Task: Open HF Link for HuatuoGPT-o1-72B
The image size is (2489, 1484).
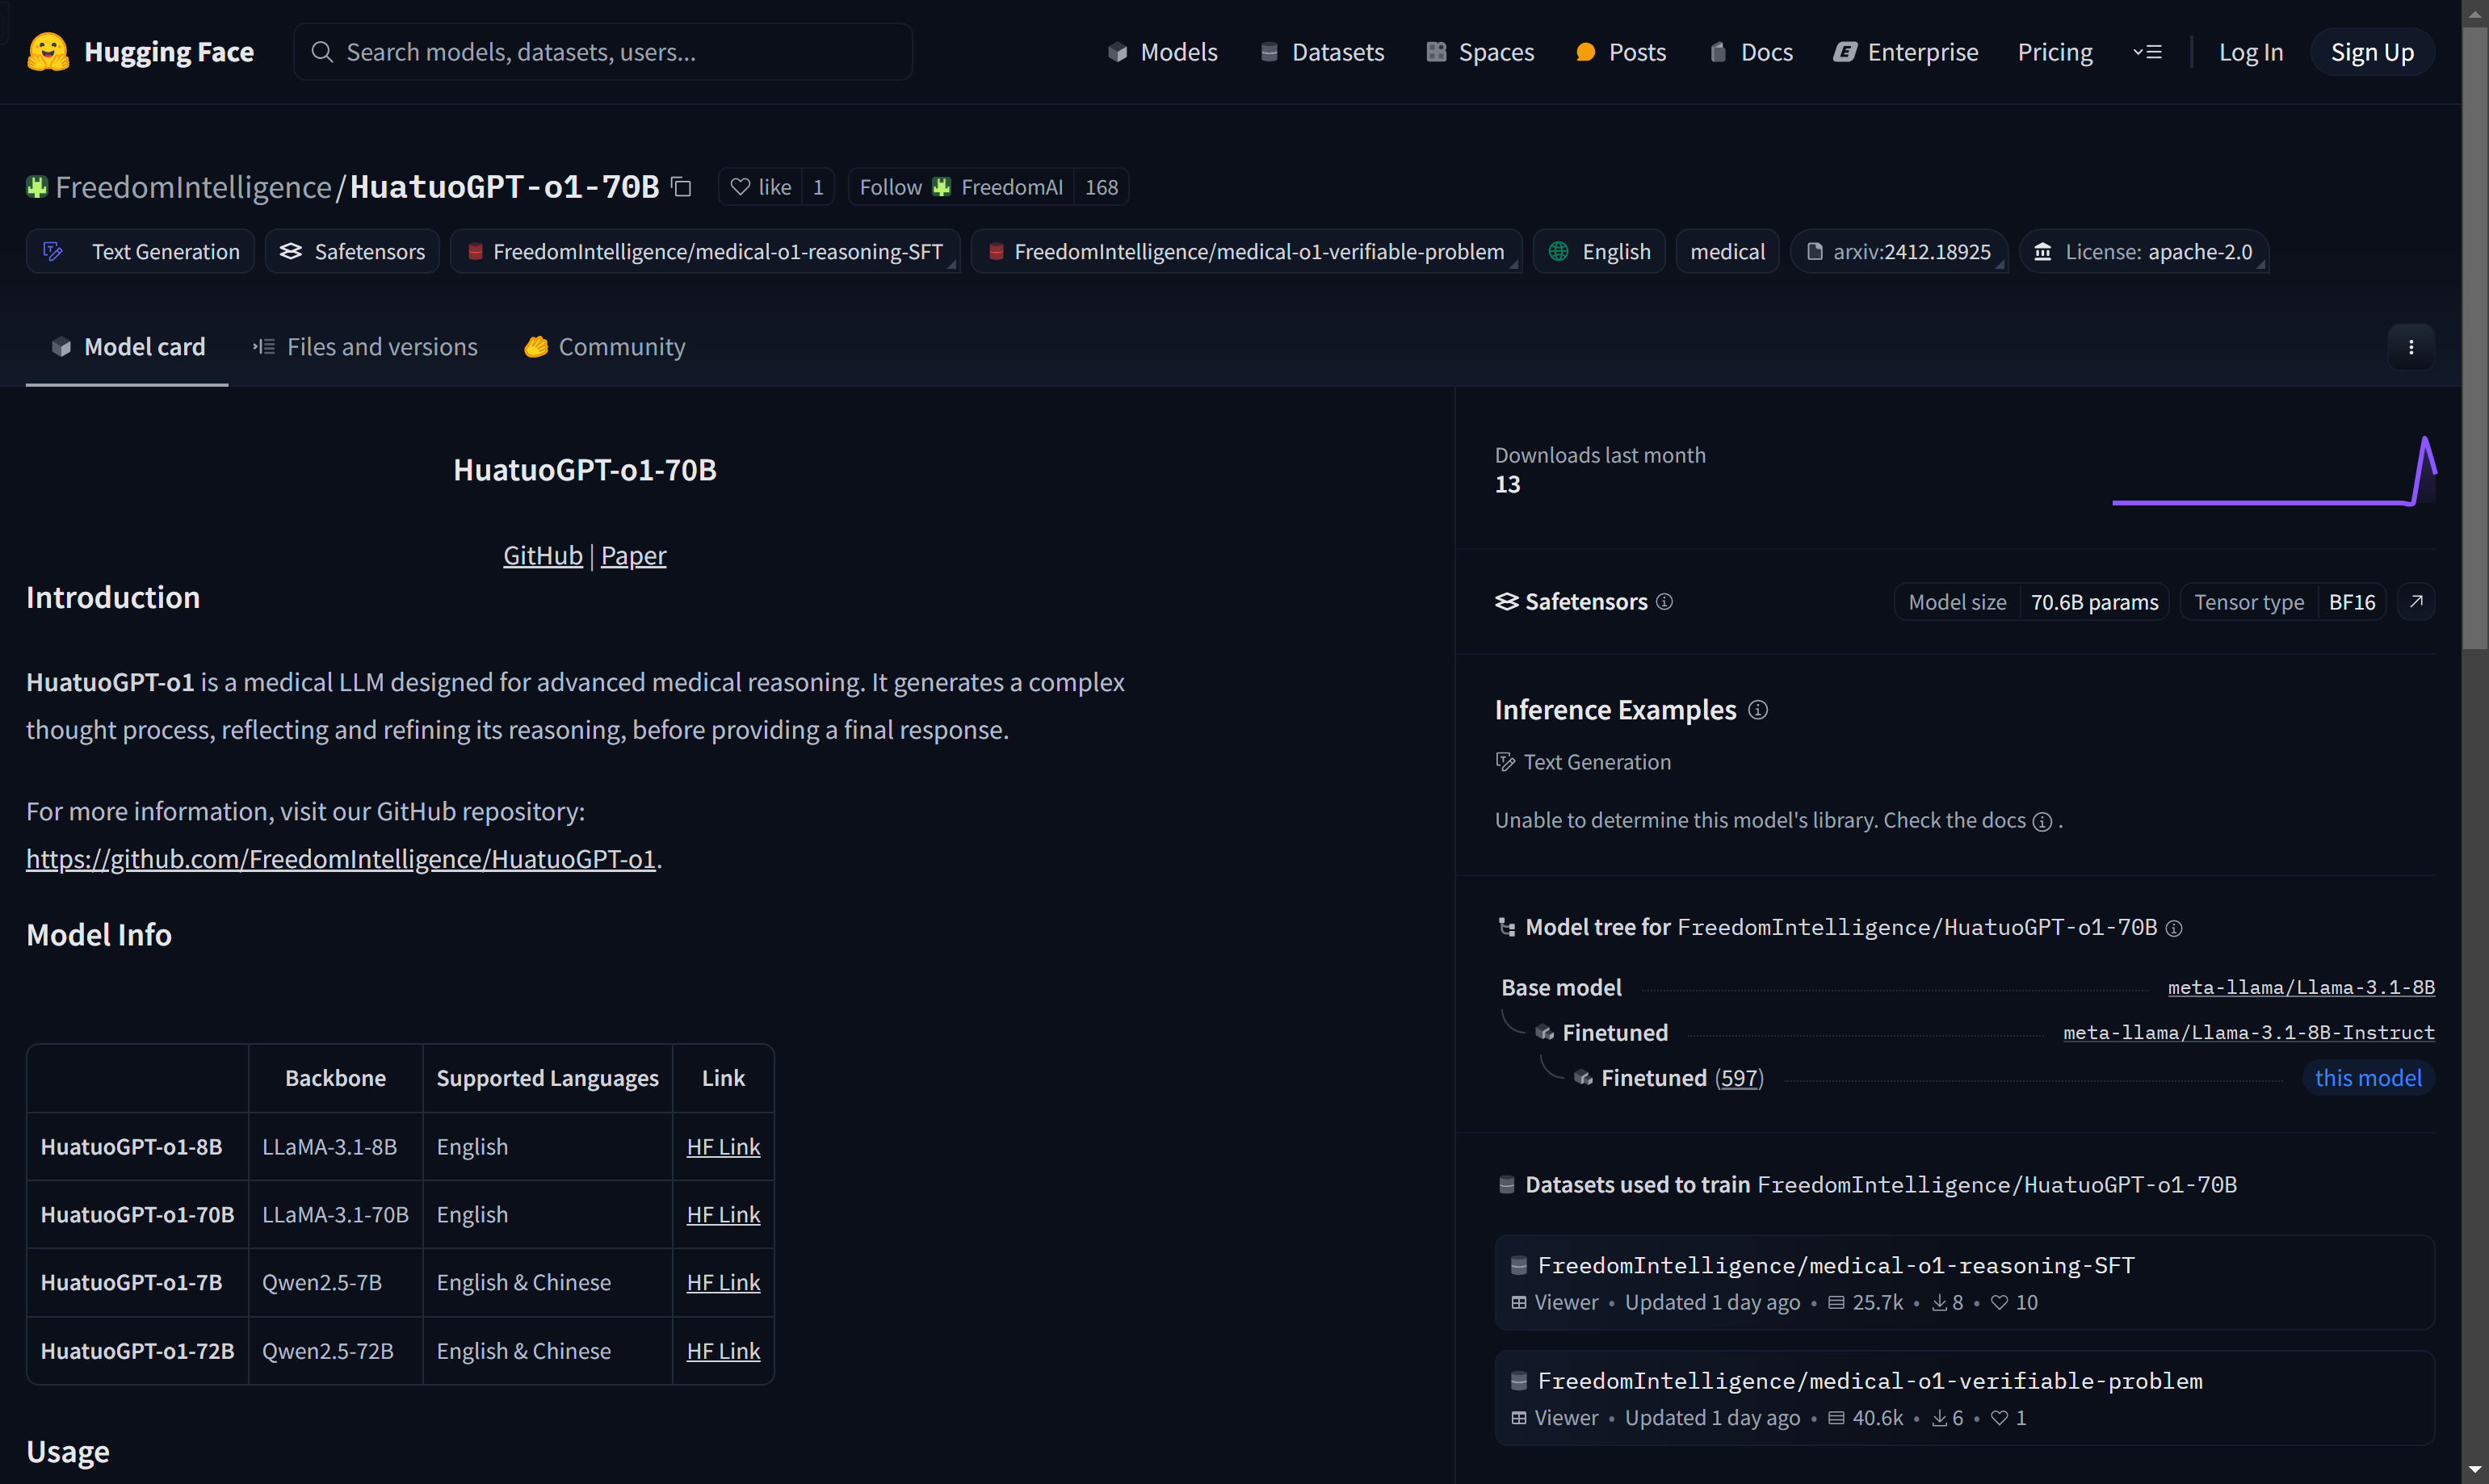Action: [723, 1351]
